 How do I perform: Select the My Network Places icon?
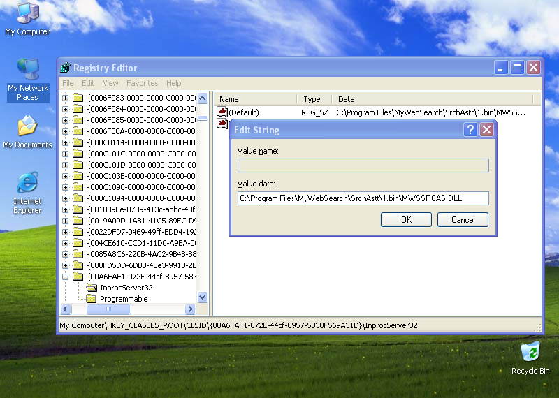(27, 70)
